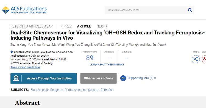Open author Yue Zhou
This screenshot has height=110, width=206.
click(x=34, y=45)
